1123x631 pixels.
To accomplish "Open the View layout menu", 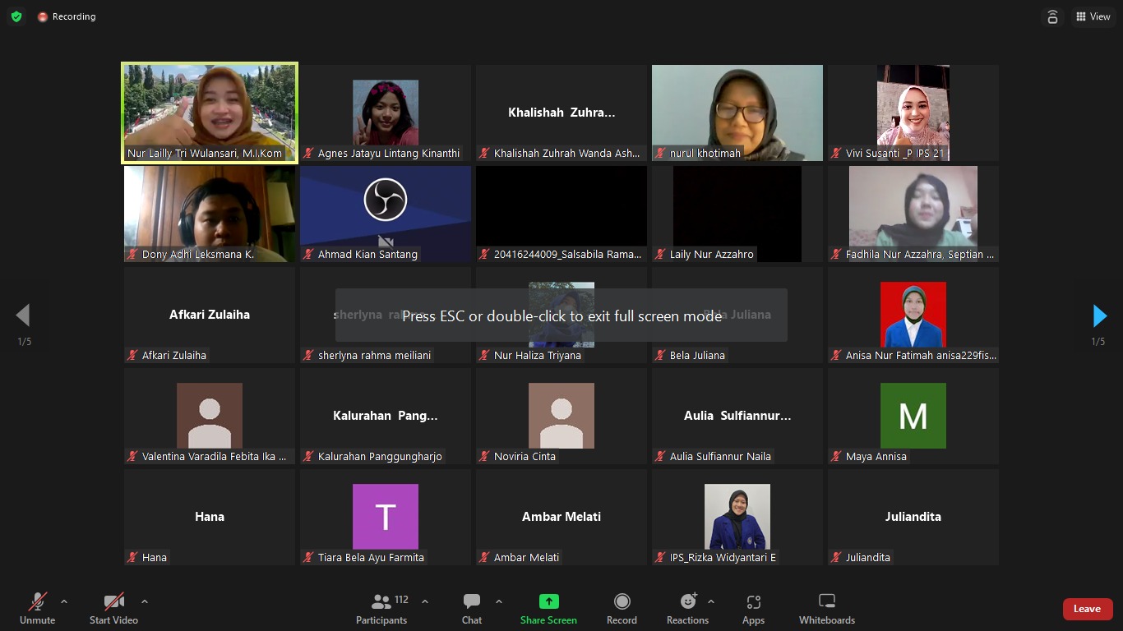I will pyautogui.click(x=1093, y=16).
